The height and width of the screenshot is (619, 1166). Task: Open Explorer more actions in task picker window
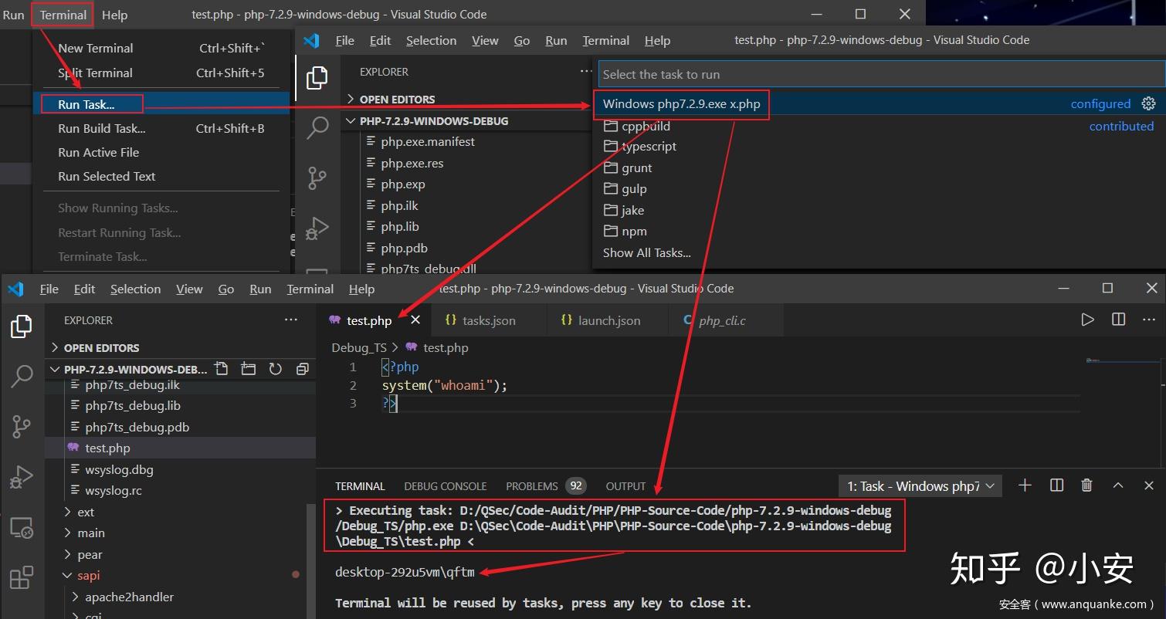587,71
